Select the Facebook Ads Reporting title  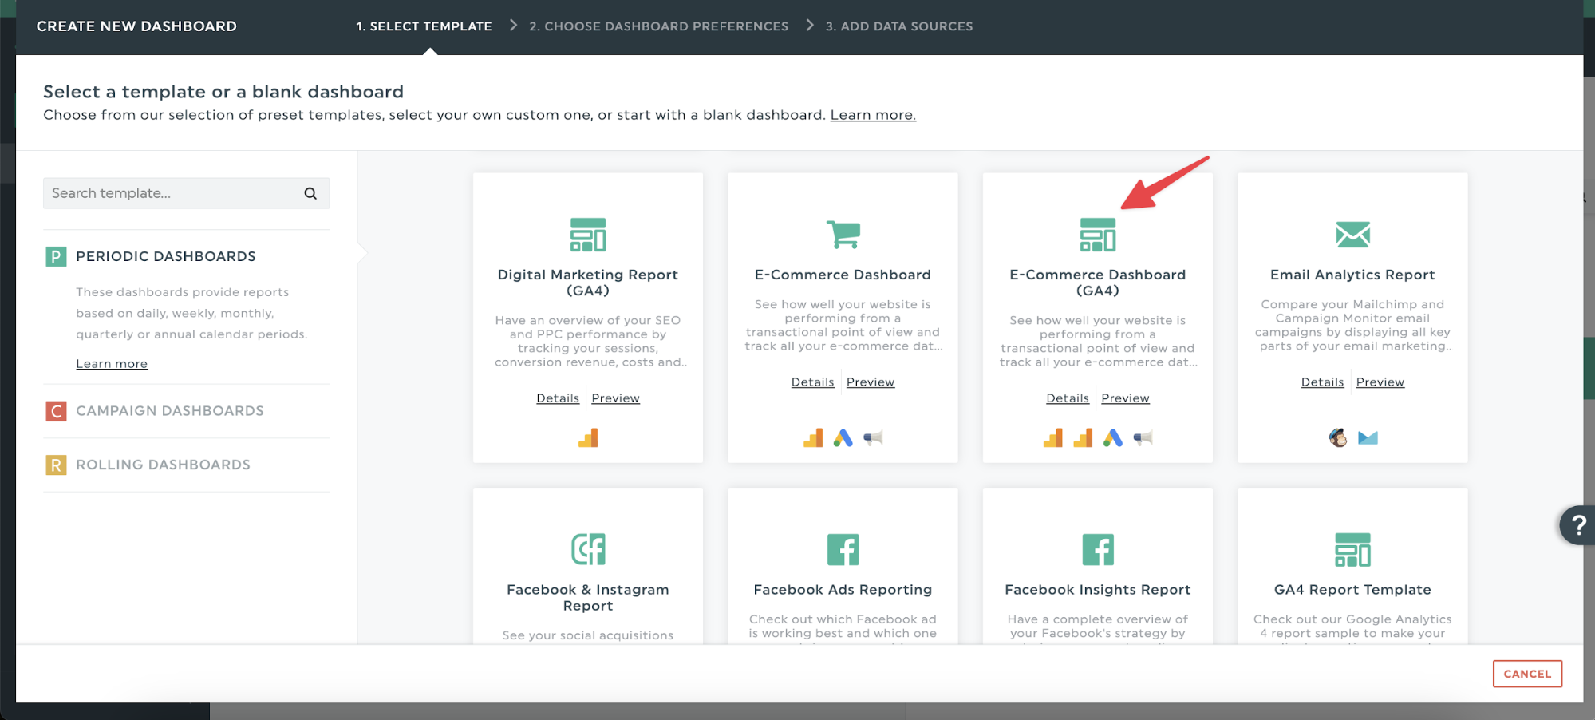843,590
